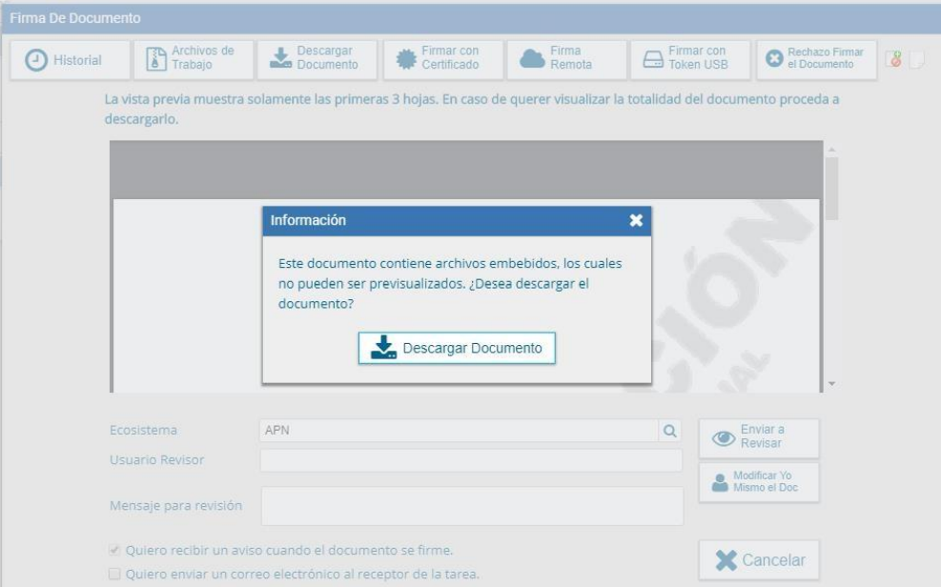Click Enviar a Revisar eye button

[758, 437]
